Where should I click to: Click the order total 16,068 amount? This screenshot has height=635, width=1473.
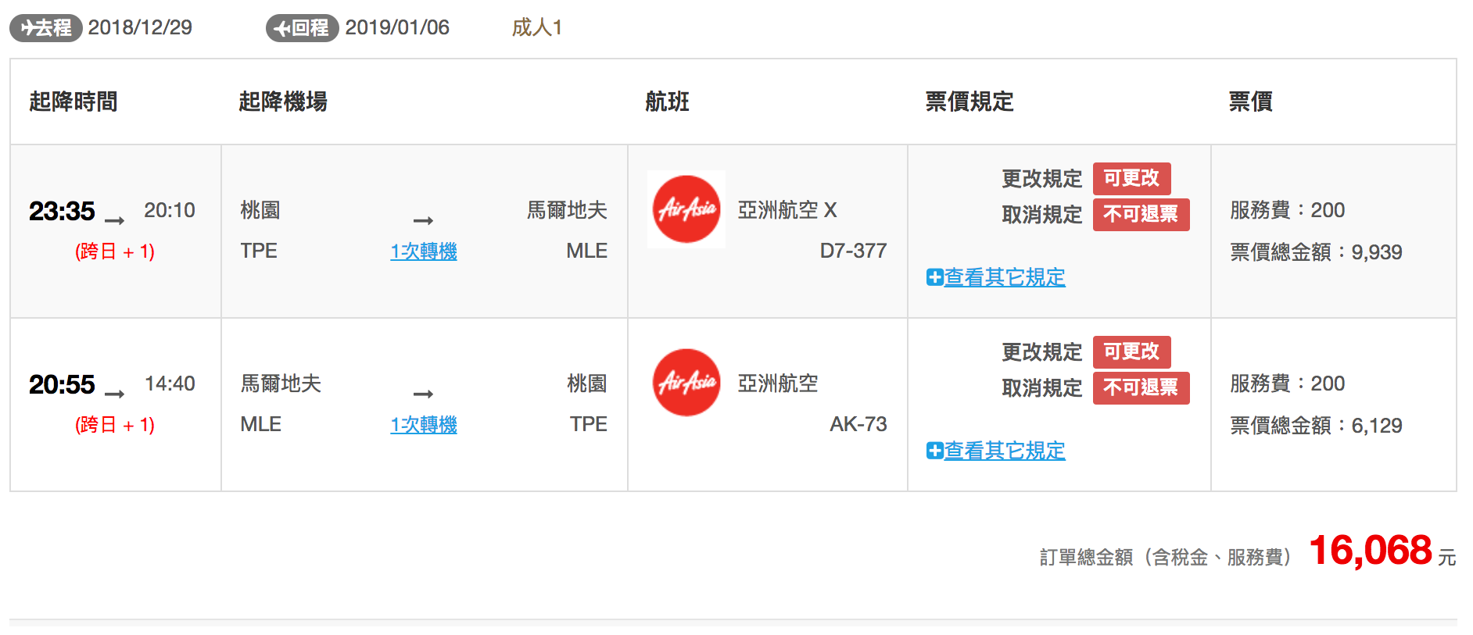[1371, 551]
